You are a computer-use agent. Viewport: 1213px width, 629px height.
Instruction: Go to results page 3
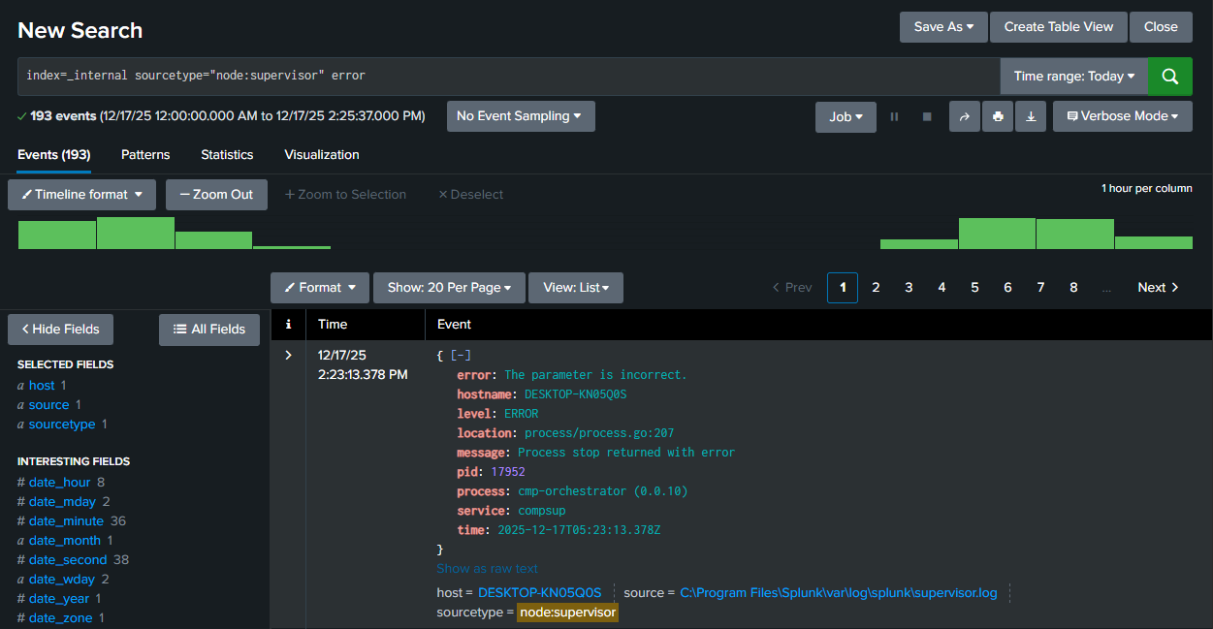coord(909,288)
